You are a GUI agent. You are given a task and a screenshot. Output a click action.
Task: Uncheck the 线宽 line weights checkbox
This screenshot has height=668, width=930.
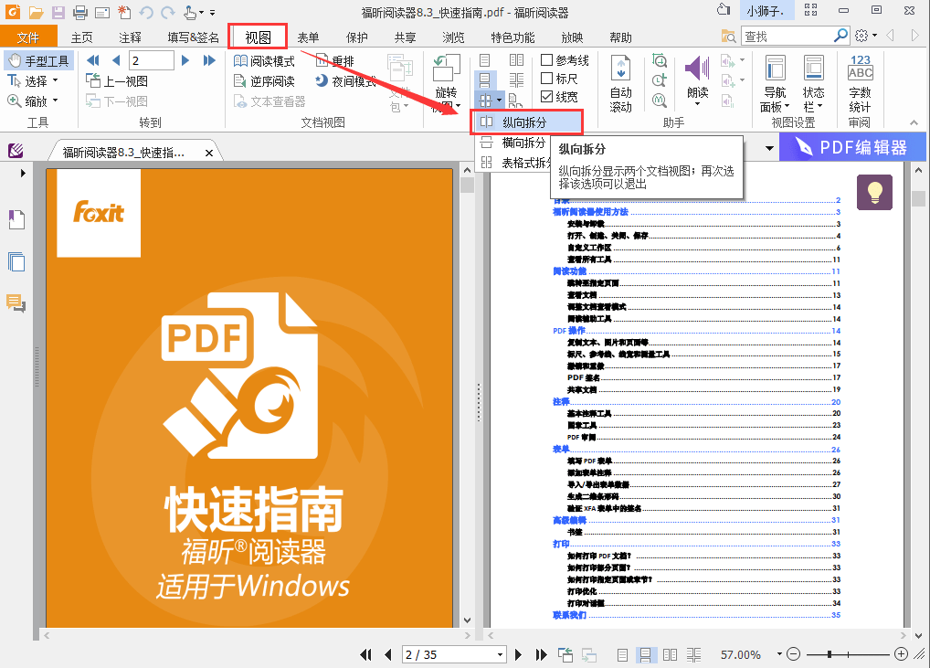point(547,97)
